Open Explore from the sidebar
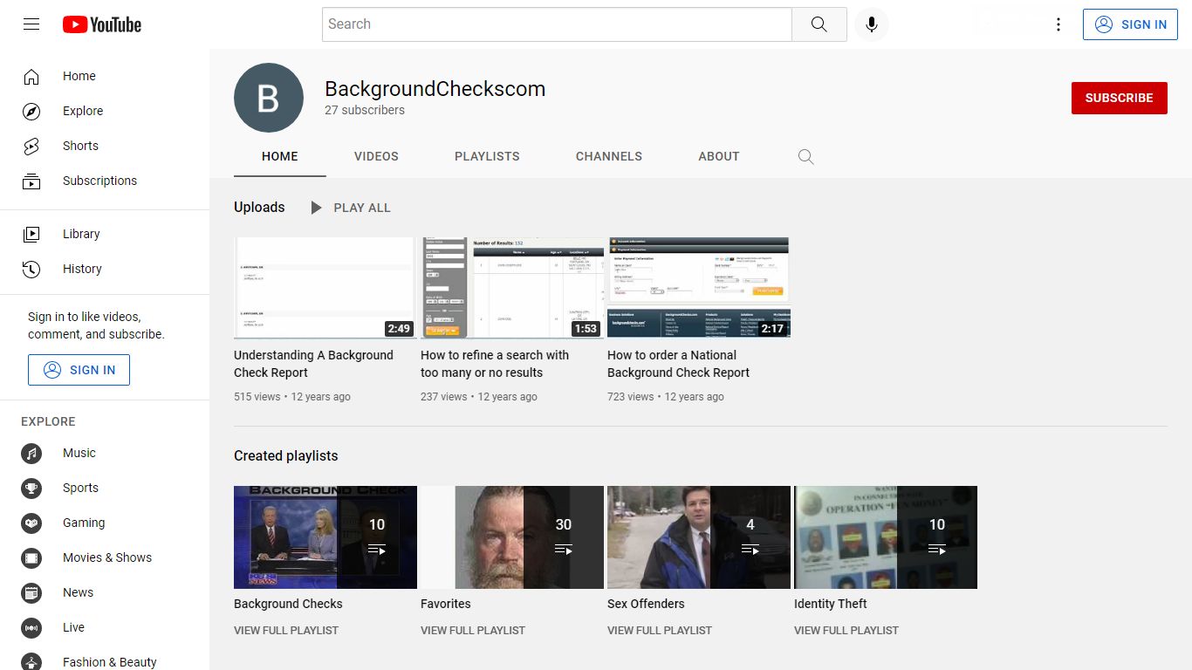This screenshot has width=1192, height=670. [x=105, y=112]
